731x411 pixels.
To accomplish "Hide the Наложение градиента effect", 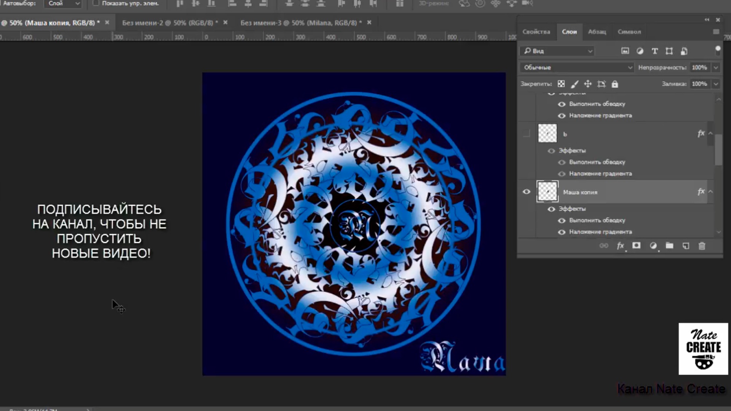I will tap(562, 232).
